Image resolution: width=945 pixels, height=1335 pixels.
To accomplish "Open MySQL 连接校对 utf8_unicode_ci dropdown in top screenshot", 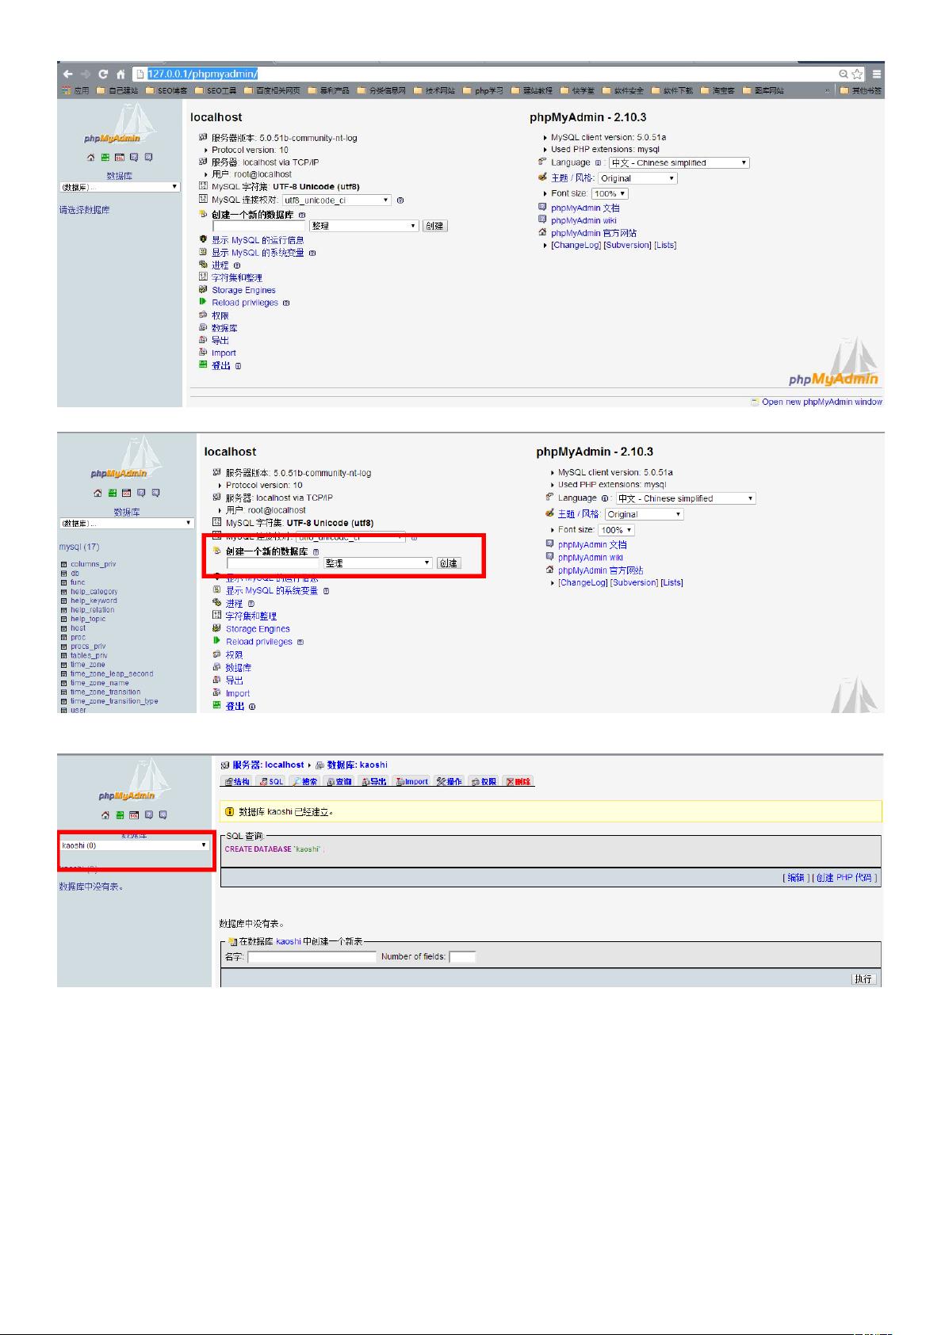I will [337, 200].
